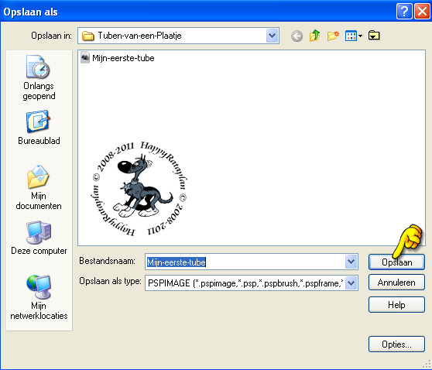Open Bureaublad location
Screen dimensions: 432x370
(39, 128)
